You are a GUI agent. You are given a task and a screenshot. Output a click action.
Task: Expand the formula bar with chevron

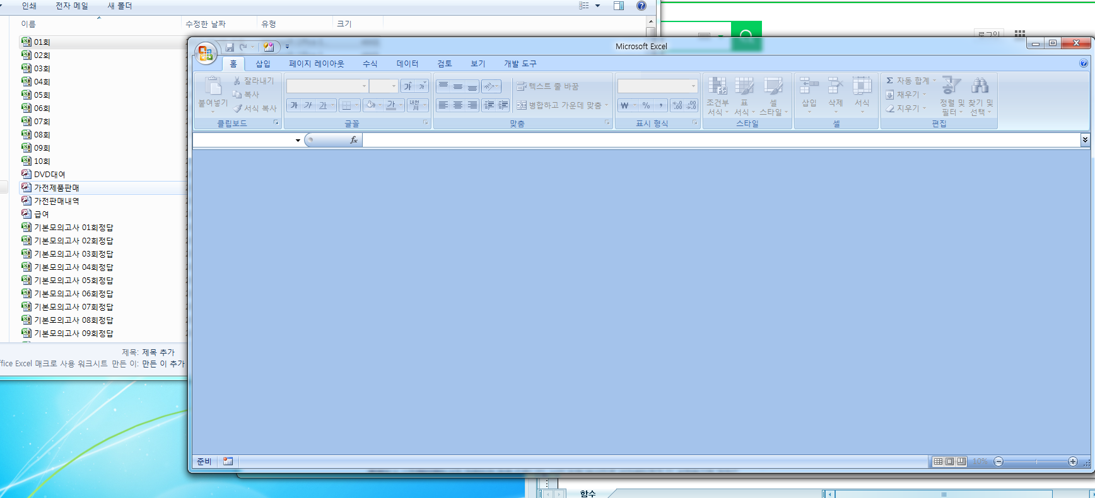1084,140
